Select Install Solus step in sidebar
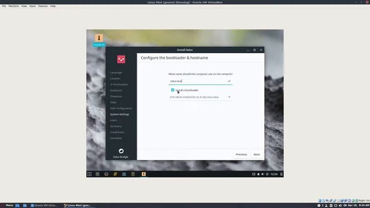370x208 pixels. pyautogui.click(x=117, y=132)
